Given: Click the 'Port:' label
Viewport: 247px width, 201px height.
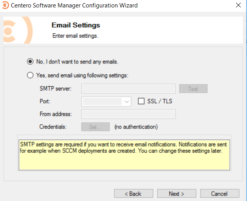Looking at the screenshot, I should 45,101.
